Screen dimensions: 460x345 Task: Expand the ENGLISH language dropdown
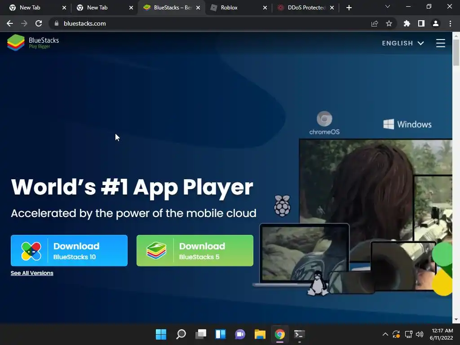(x=403, y=43)
